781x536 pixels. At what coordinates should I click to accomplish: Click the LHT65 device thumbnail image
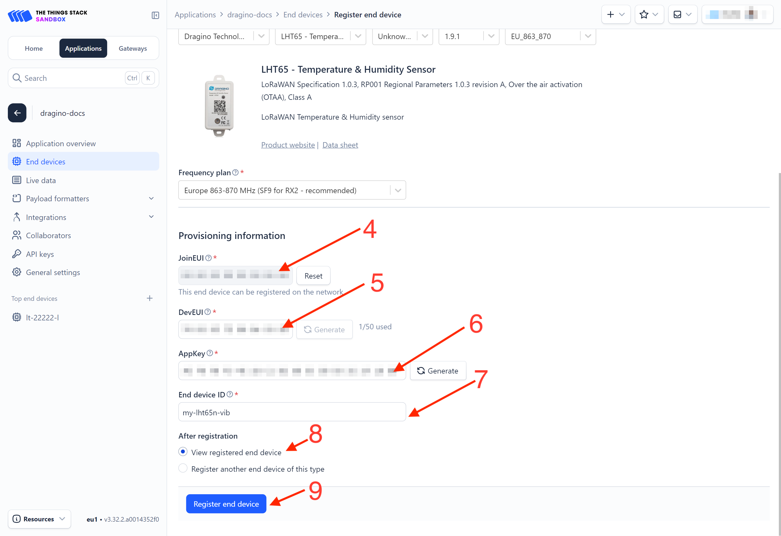[219, 106]
